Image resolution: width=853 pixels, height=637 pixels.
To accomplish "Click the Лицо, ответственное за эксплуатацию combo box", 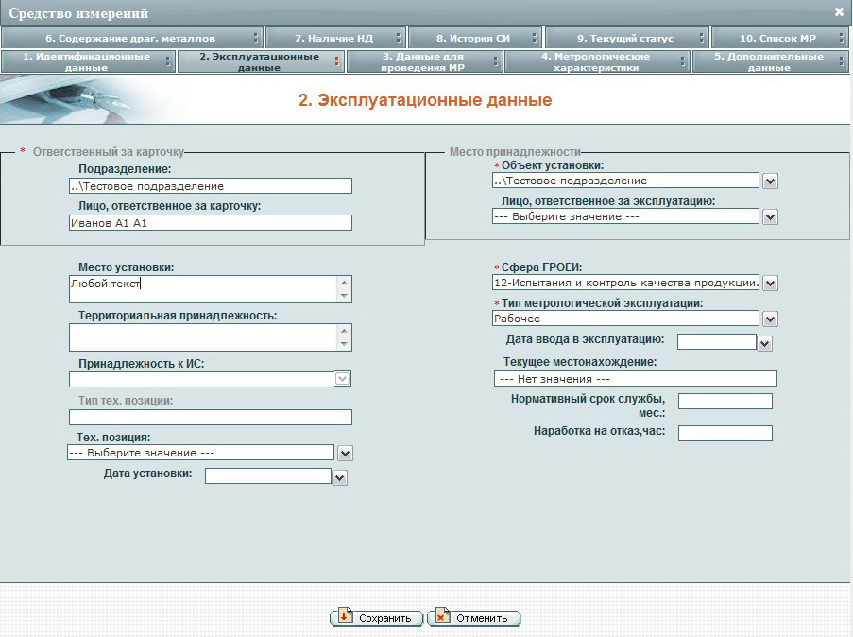I will pyautogui.click(x=625, y=216).
